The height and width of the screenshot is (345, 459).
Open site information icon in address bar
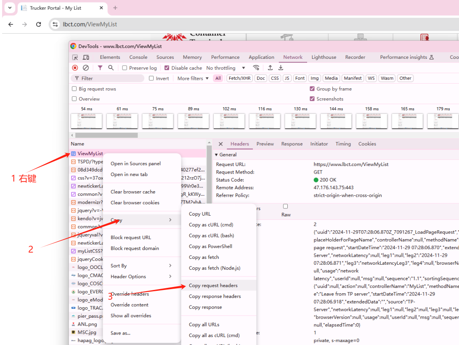click(x=55, y=24)
